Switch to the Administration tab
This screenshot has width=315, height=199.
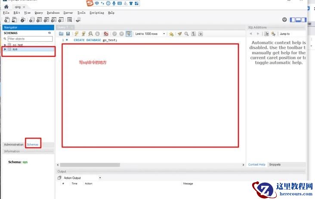[x=14, y=144]
